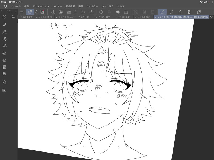
Task: Select the active イラスト69* tab
Action: click(181, 17)
